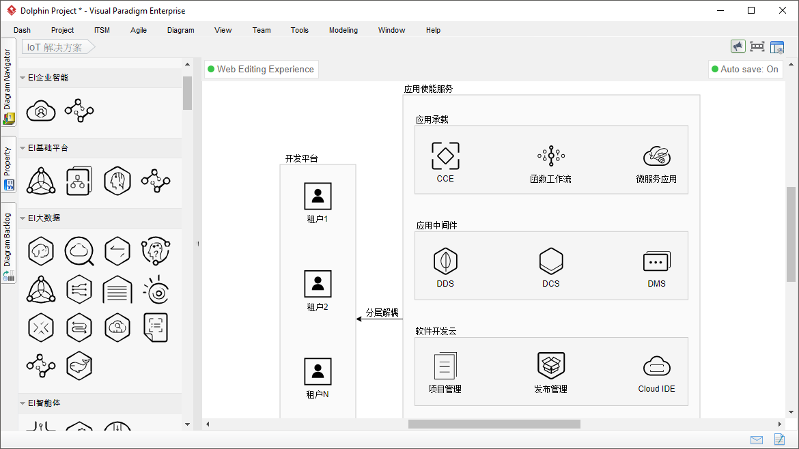Select the 应用中间件 group title
This screenshot has height=449, width=799.
(436, 225)
